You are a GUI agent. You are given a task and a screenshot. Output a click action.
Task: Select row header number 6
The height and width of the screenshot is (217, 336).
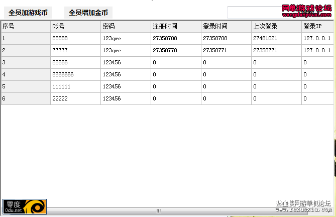[26, 98]
